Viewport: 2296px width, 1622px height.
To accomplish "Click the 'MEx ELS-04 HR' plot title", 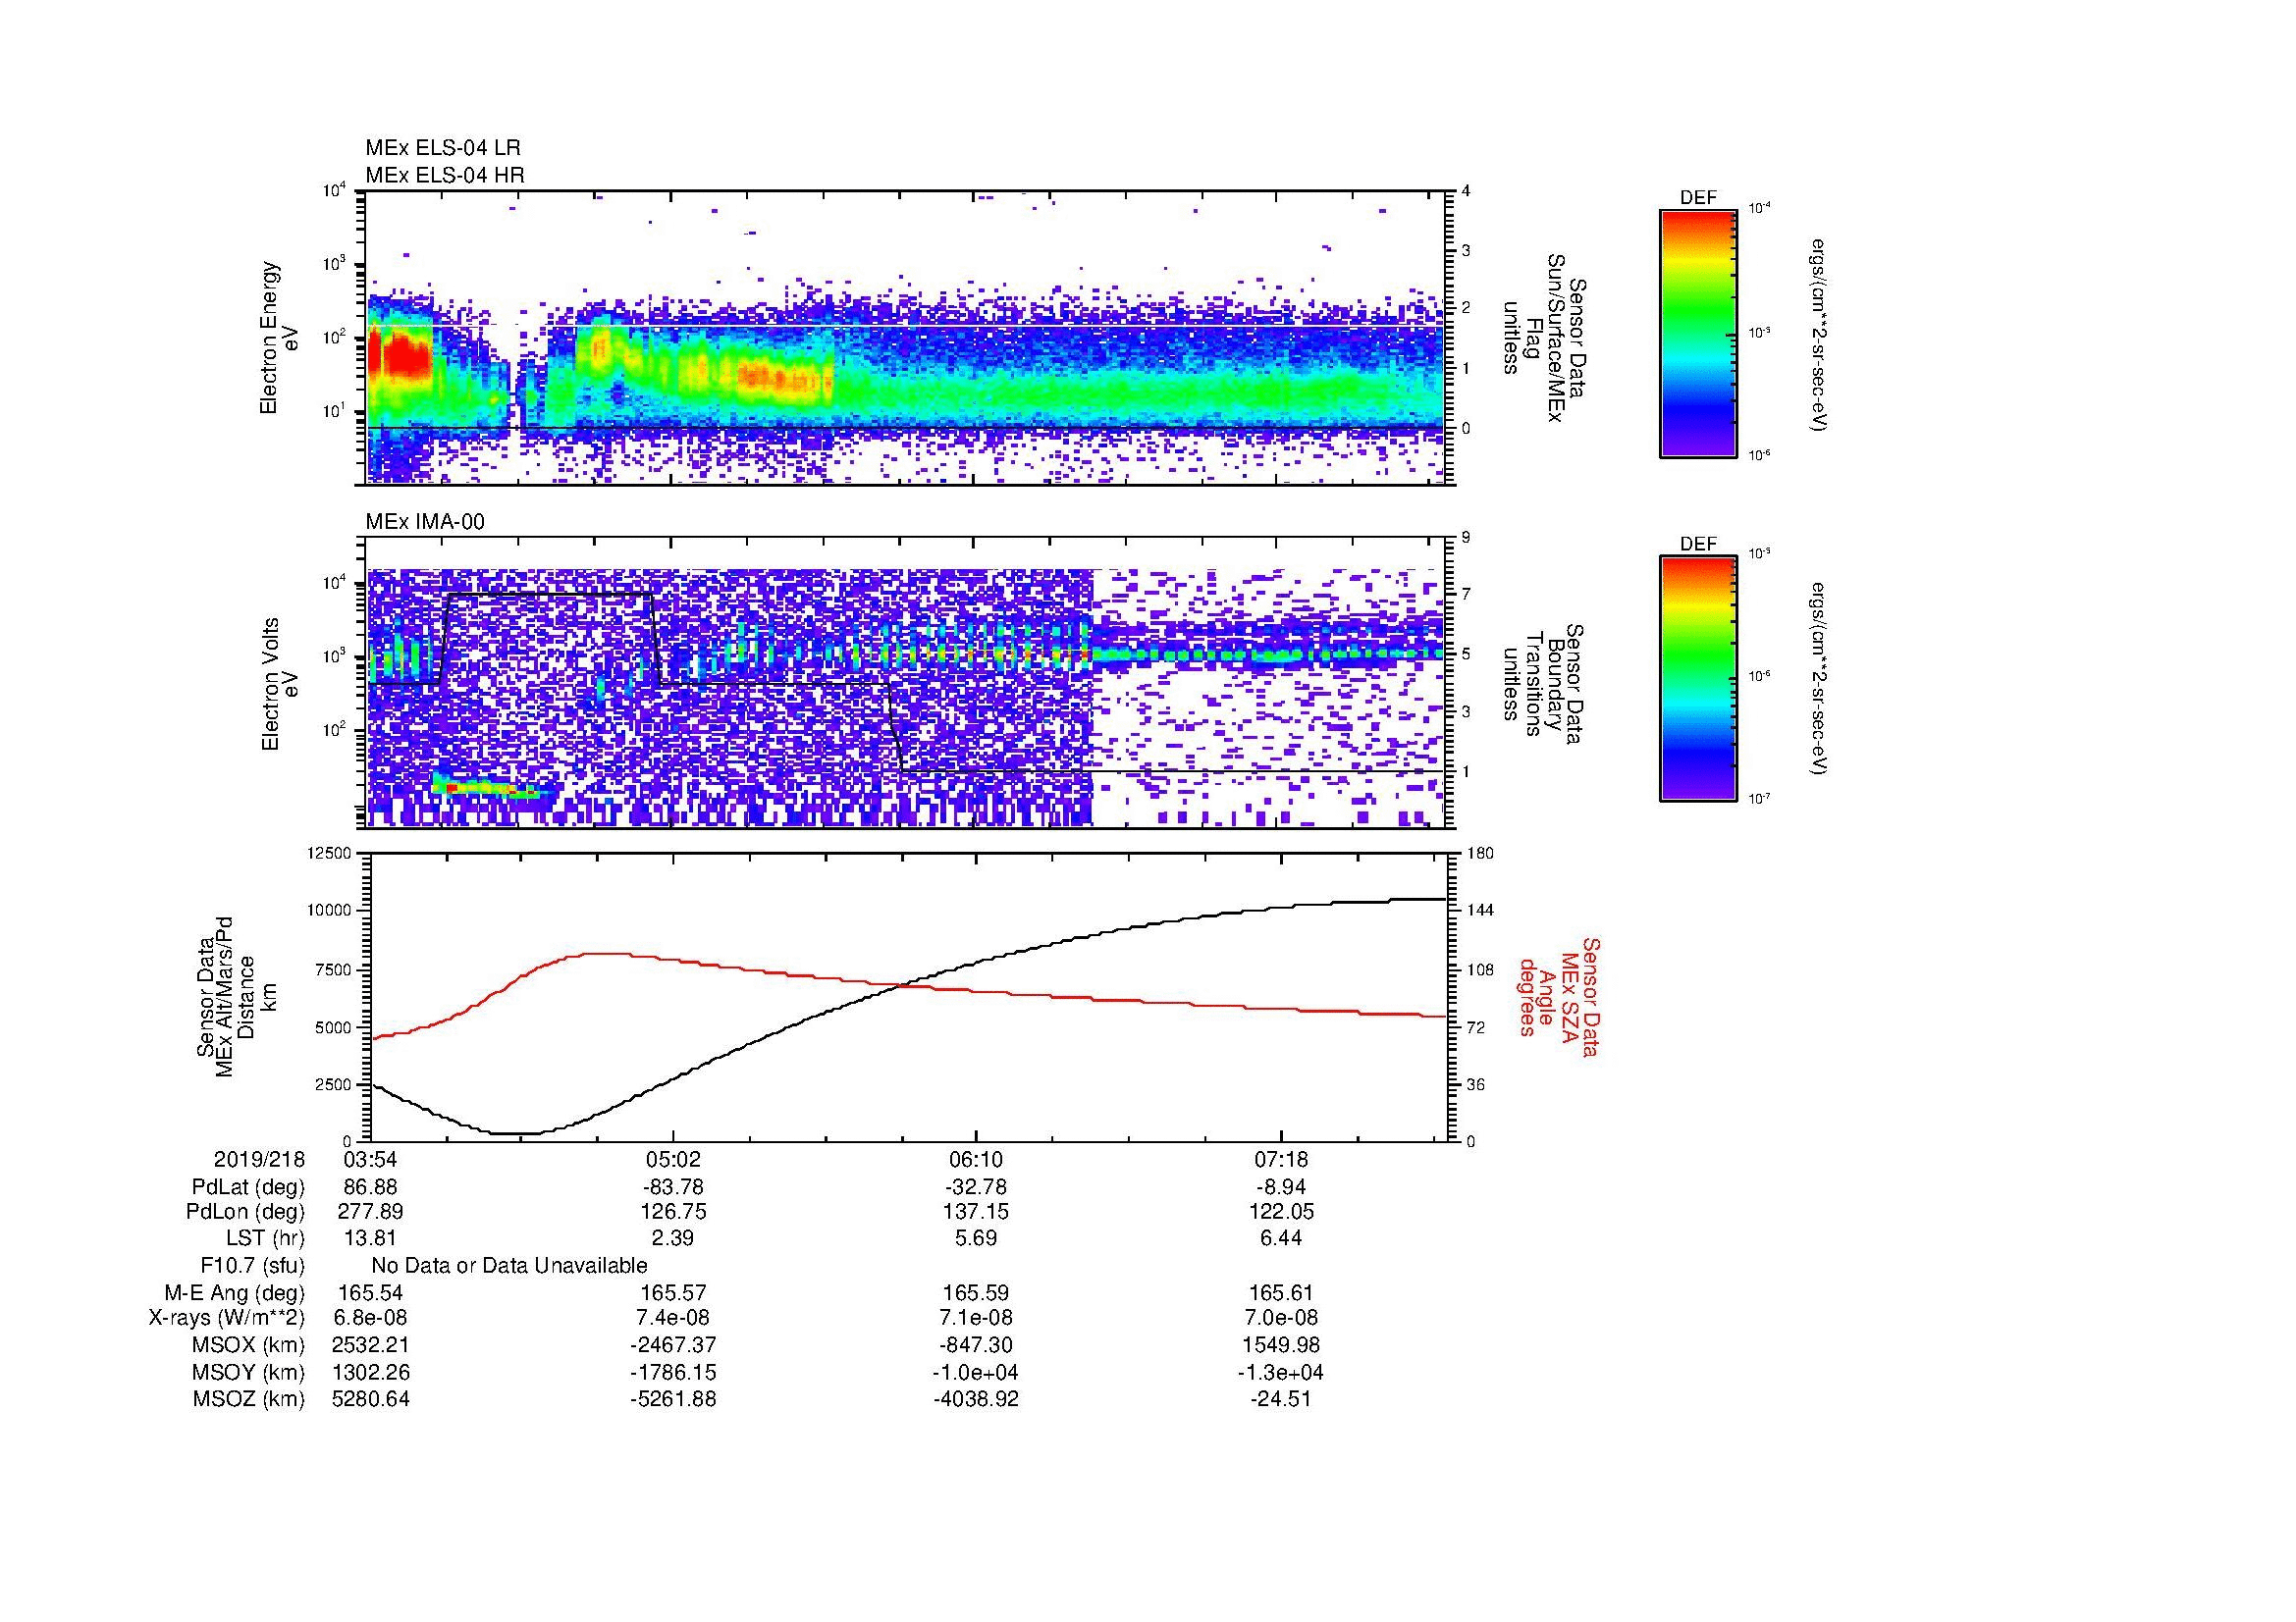I will pos(444,175).
